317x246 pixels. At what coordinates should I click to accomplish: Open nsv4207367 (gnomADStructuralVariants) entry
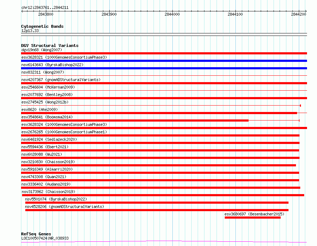[61, 80]
